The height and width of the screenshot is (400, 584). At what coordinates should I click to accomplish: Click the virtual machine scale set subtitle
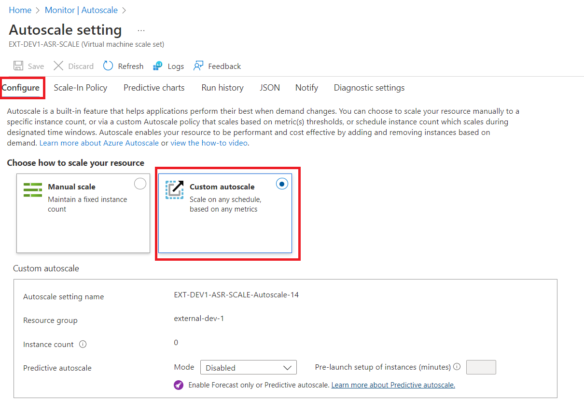(x=86, y=44)
